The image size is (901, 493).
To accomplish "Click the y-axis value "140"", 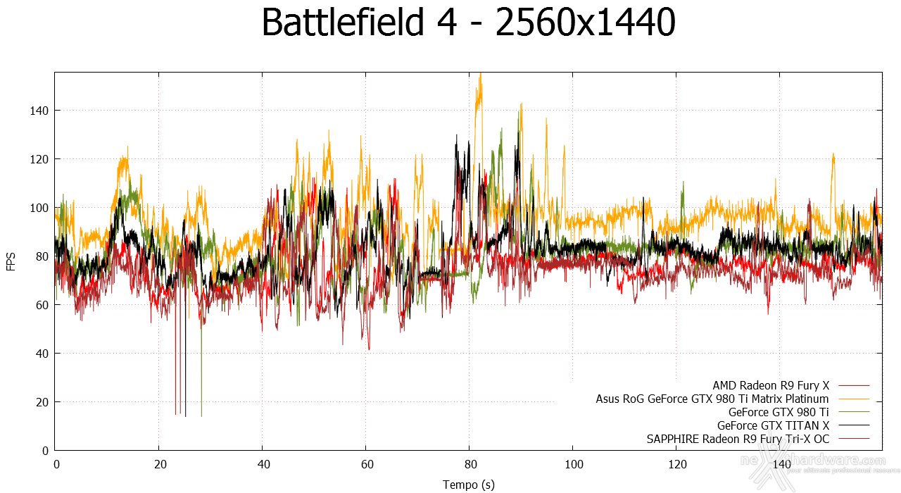I will pyautogui.click(x=39, y=111).
